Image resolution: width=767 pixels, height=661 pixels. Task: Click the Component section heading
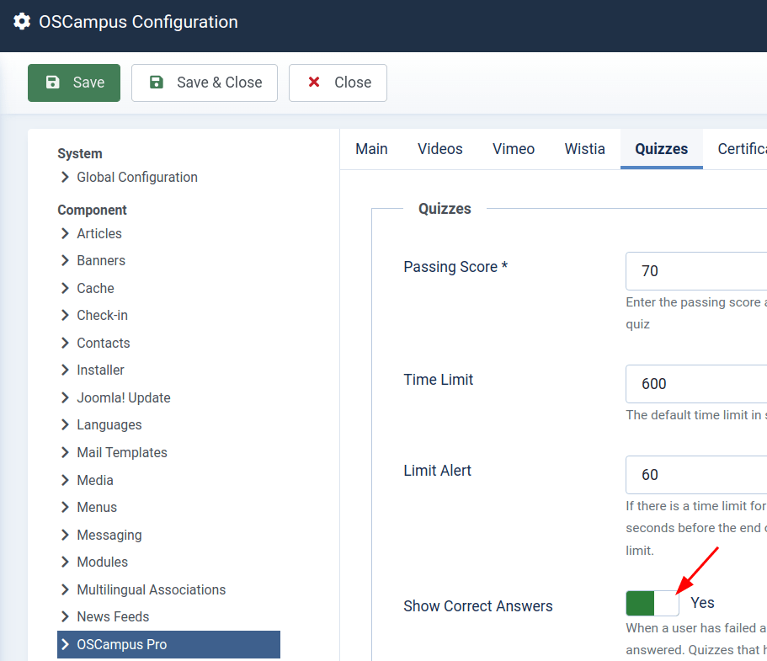tap(92, 210)
